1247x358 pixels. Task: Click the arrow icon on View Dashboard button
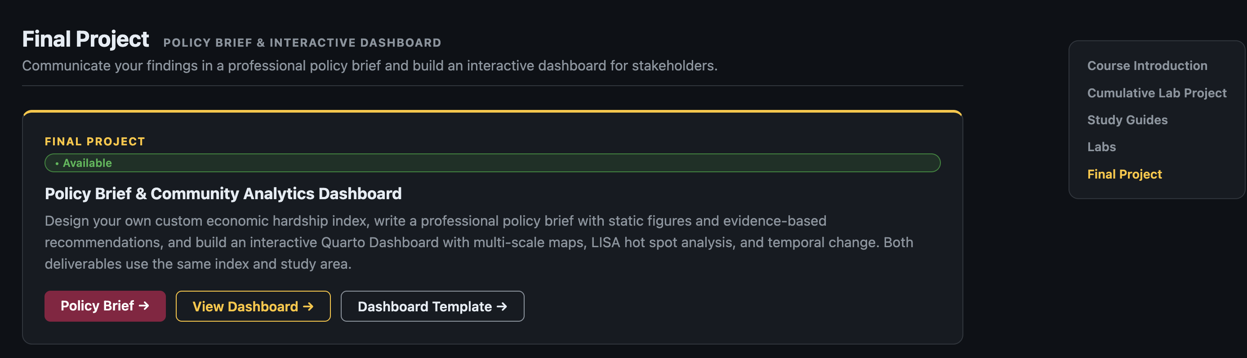click(308, 306)
